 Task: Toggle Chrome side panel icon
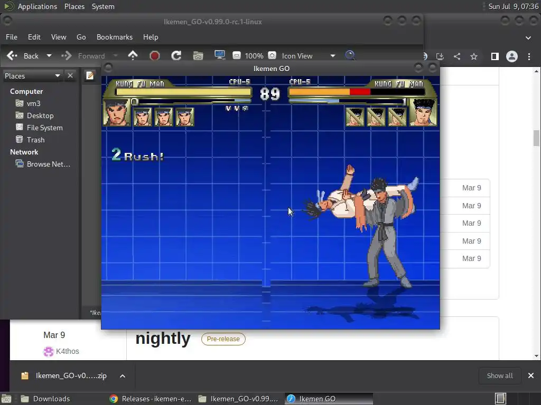pos(495,56)
